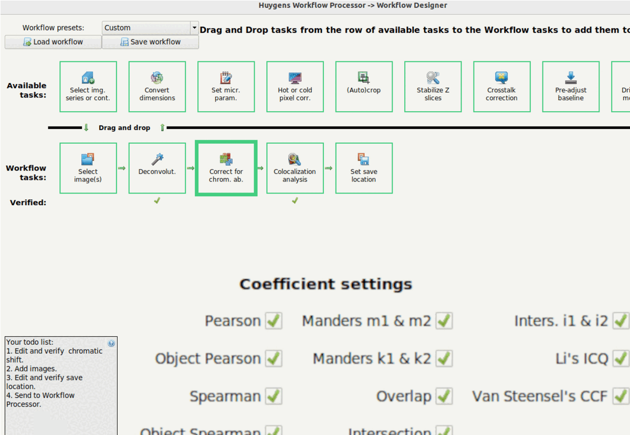
Task: Click the Load workflow button
Action: tap(53, 42)
